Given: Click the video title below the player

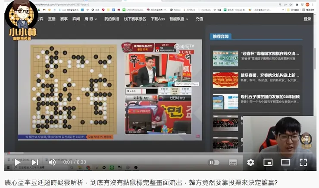Looking at the screenshot, I should click(x=141, y=183).
